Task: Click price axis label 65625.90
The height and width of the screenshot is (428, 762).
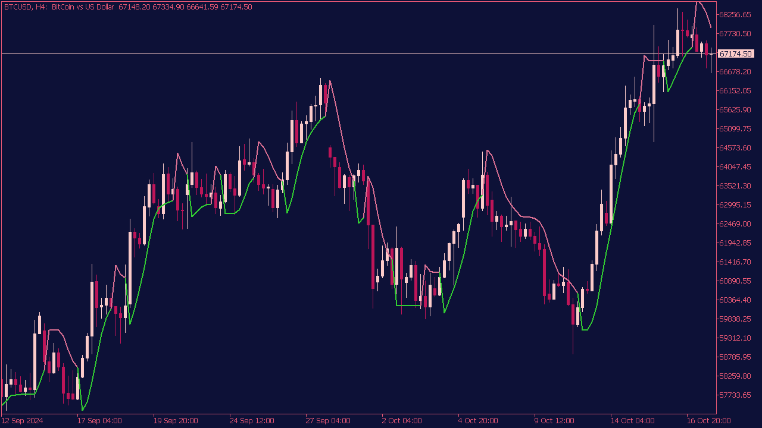Action: click(735, 109)
